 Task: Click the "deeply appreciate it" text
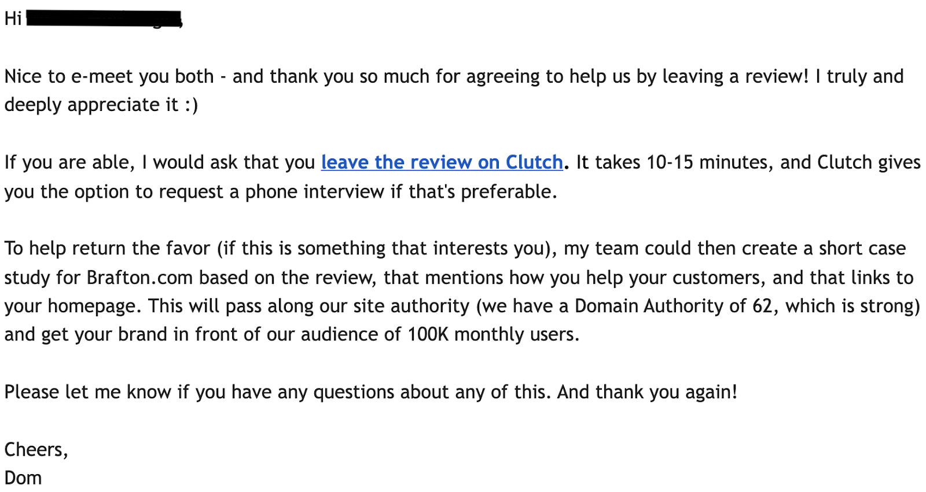point(91,105)
